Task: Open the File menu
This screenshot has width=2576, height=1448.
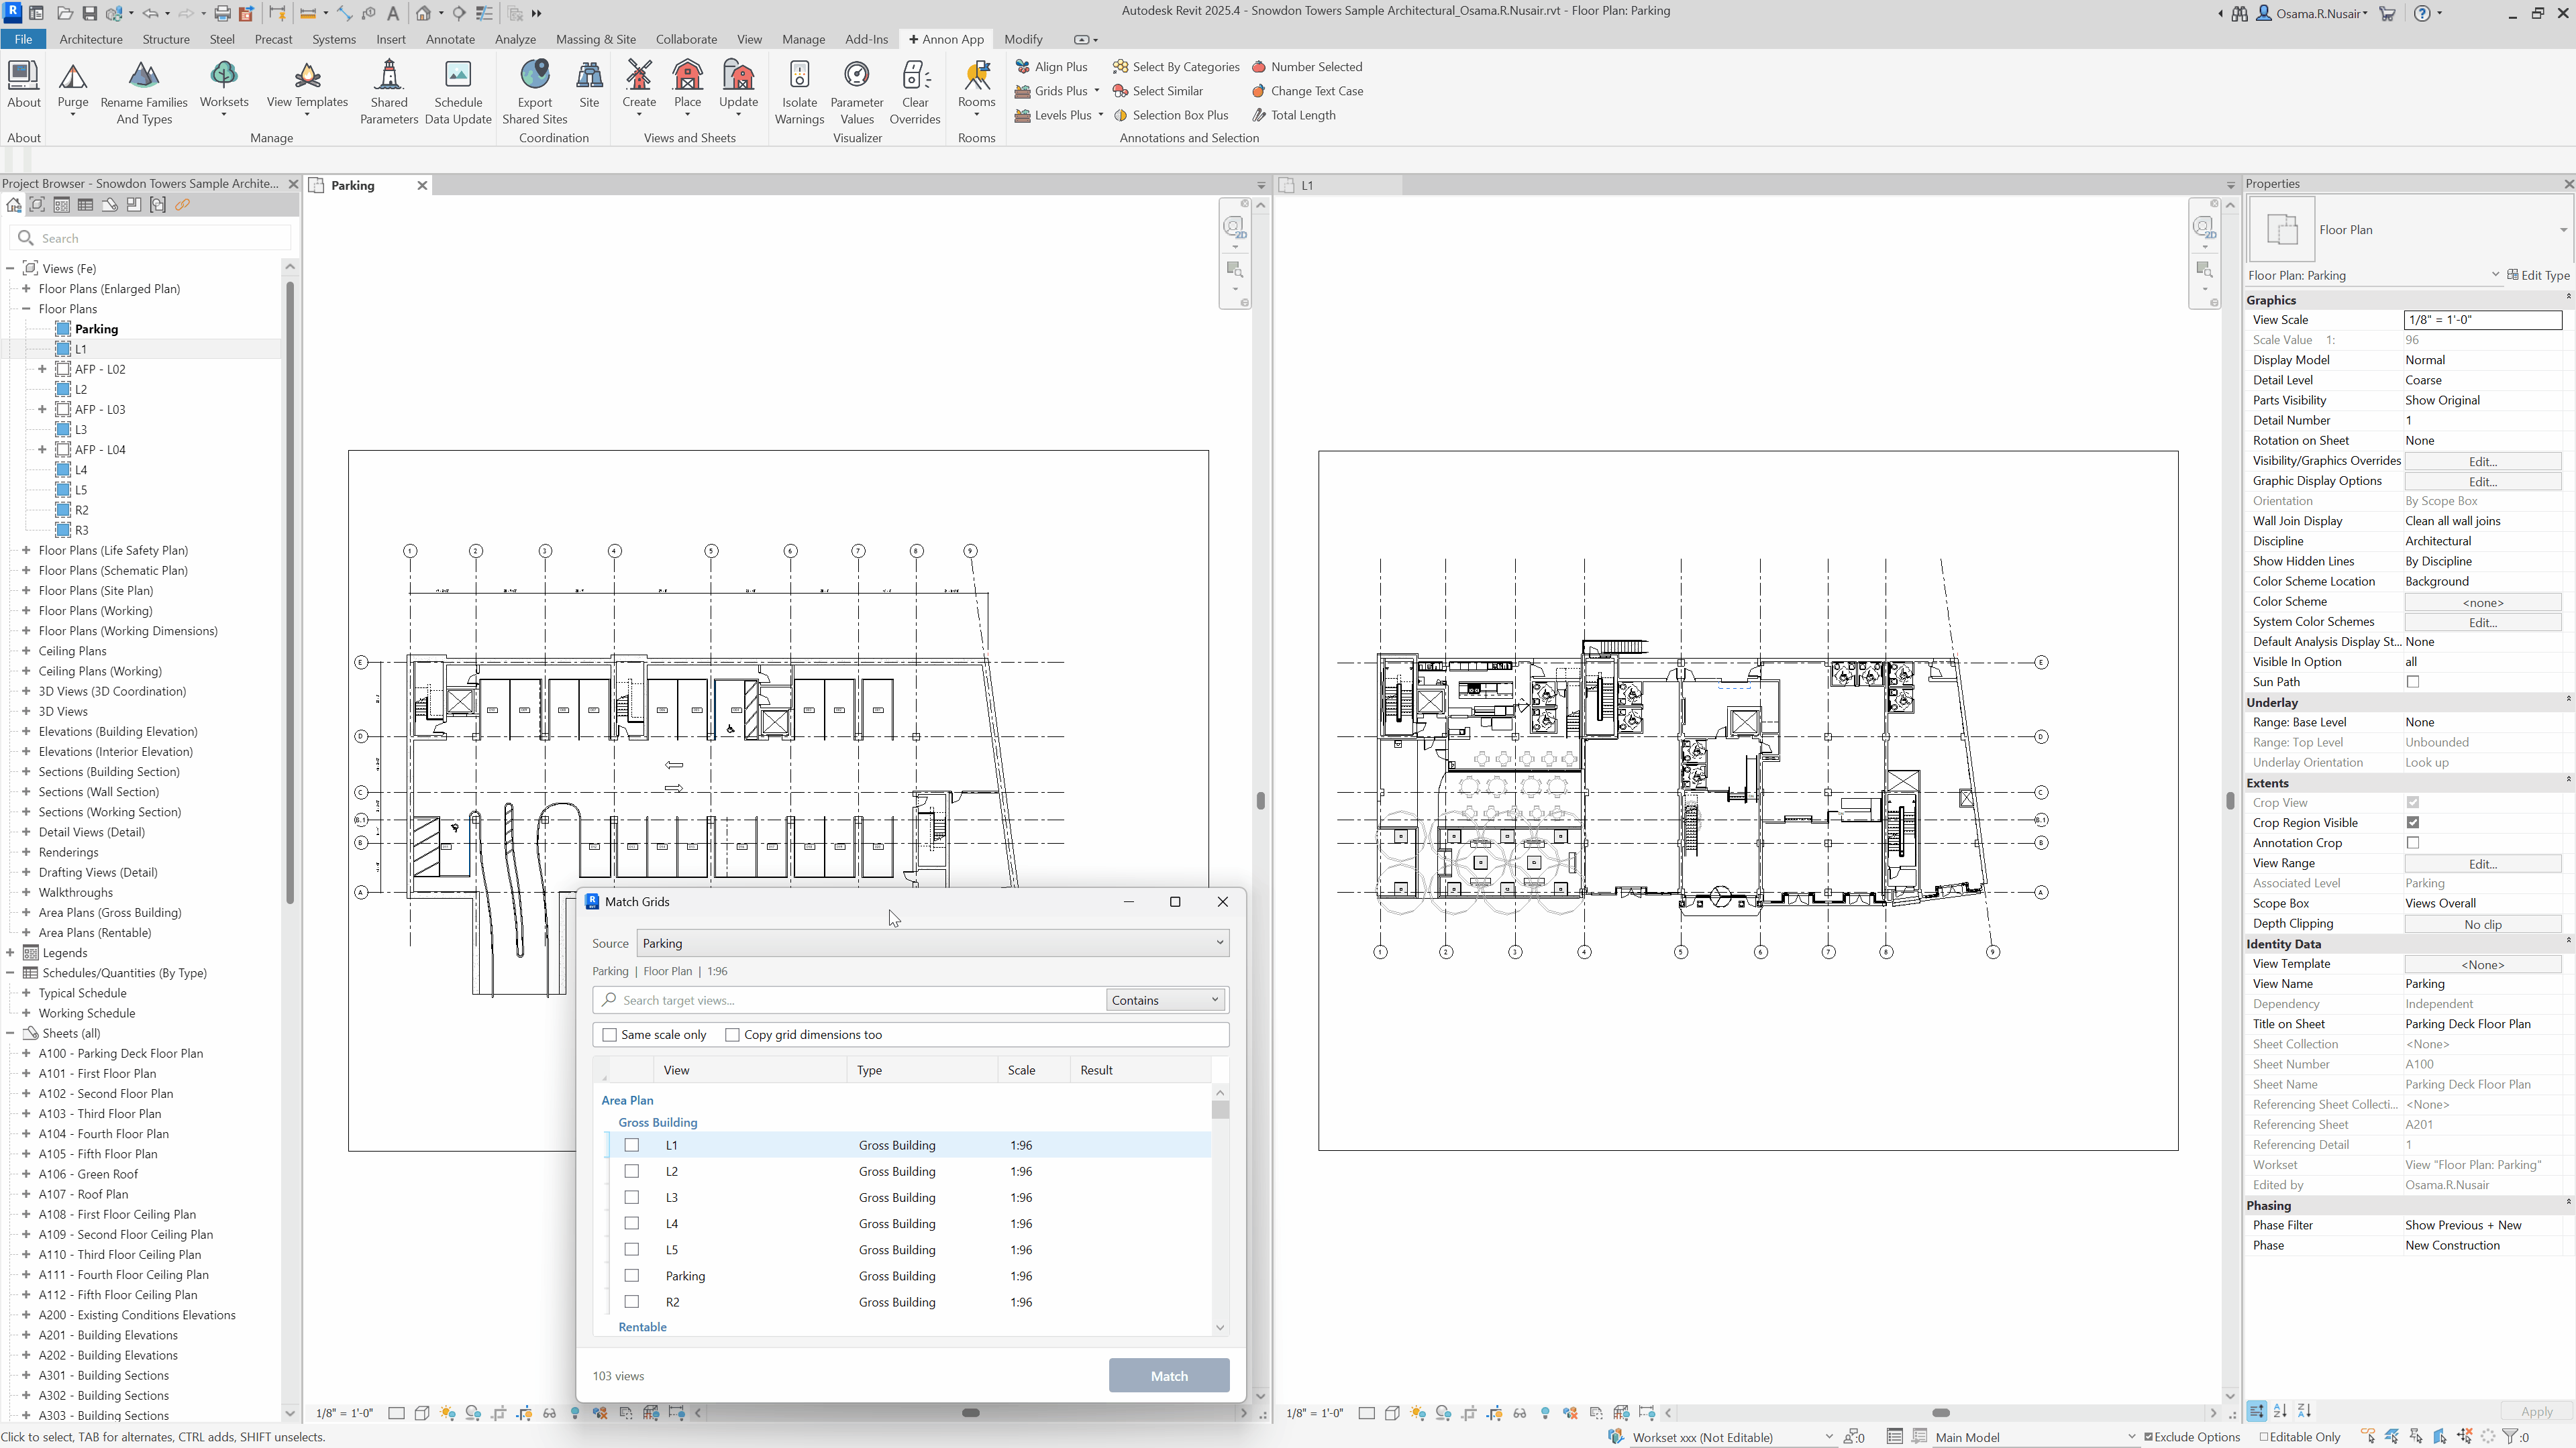Action: coord(23,39)
